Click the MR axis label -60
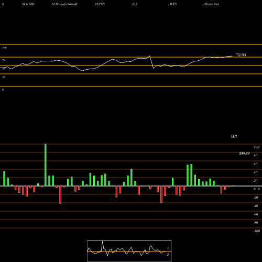The image size is (262, 262). coord(256,214)
